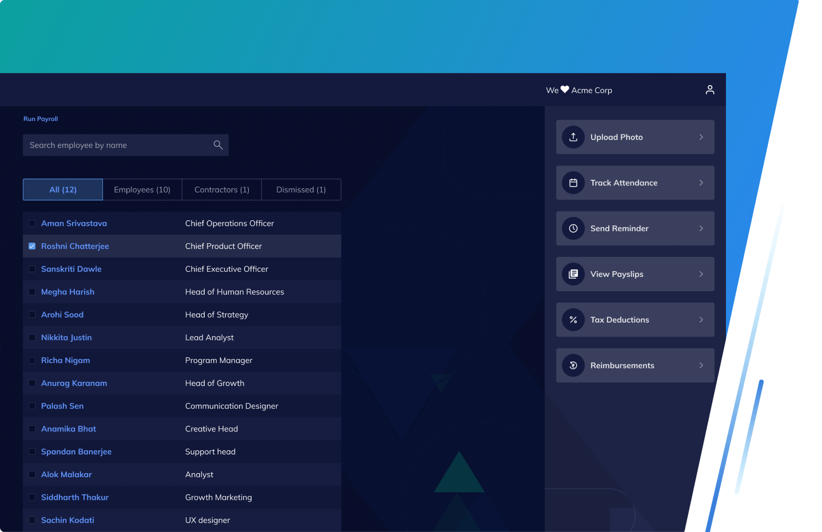Open the user profile icon
The width and height of the screenshot is (822, 532).
[x=710, y=90]
